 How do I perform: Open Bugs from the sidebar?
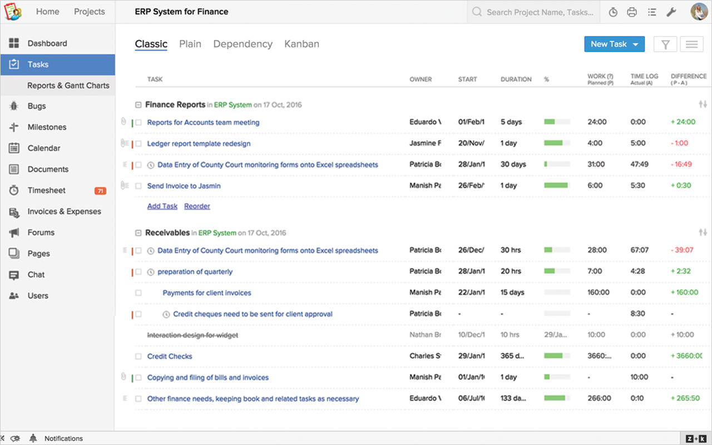click(x=37, y=106)
